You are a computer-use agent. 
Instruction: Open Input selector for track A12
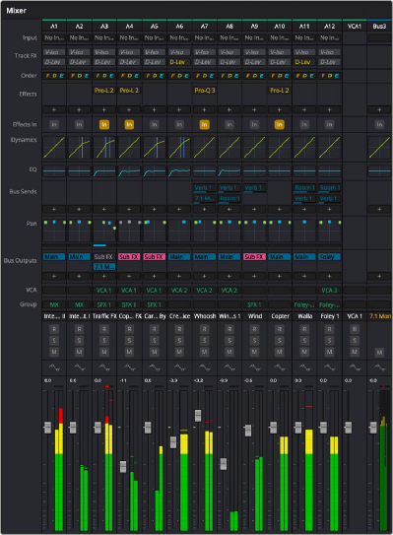click(329, 37)
